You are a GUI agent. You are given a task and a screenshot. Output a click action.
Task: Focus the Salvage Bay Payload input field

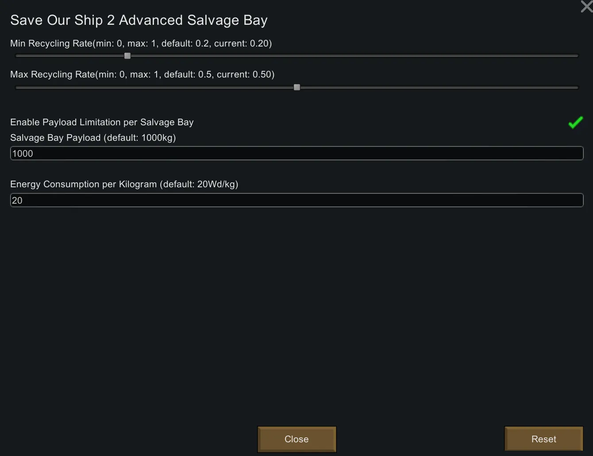[296, 154]
